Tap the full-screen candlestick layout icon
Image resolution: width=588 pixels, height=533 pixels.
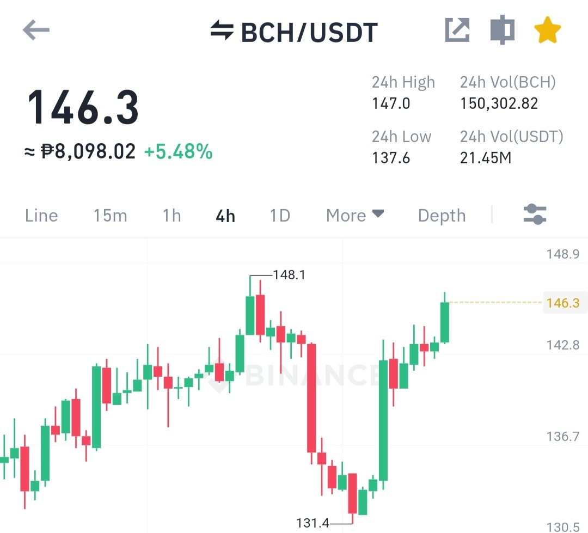(503, 29)
